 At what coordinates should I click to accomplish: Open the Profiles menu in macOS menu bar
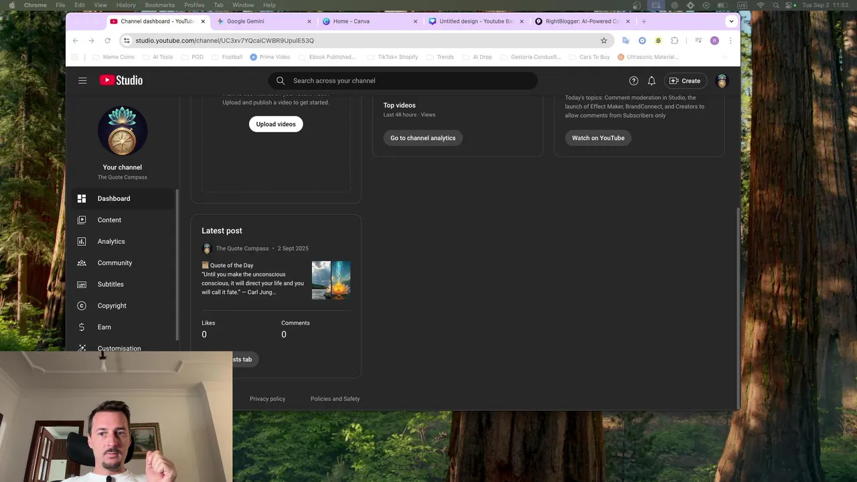pyautogui.click(x=194, y=5)
